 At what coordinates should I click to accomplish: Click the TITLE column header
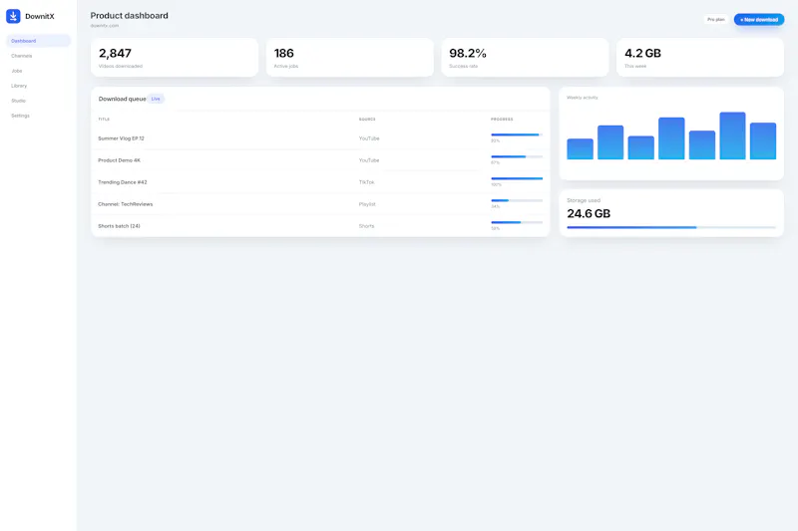click(104, 120)
